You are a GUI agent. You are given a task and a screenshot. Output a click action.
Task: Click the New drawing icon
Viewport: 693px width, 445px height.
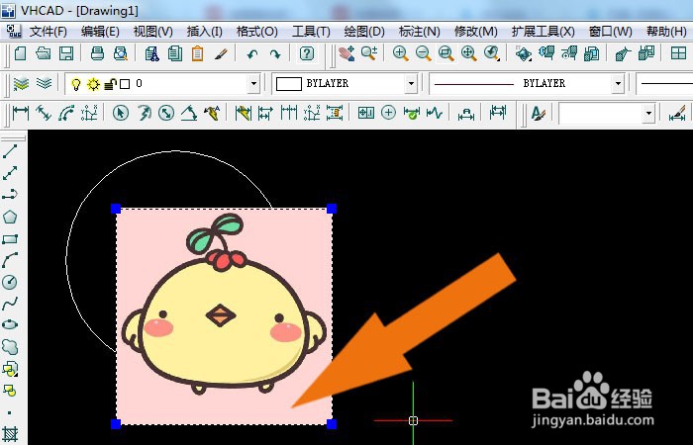point(21,53)
